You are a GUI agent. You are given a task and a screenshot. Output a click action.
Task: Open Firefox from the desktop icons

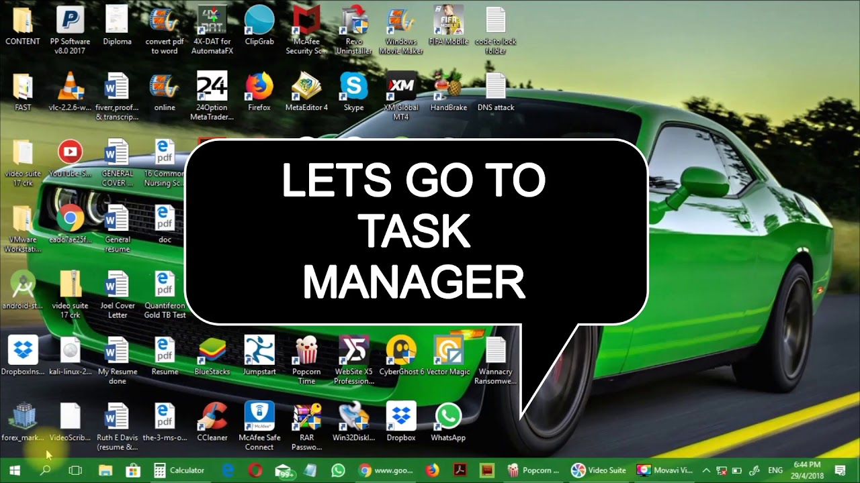pos(259,92)
